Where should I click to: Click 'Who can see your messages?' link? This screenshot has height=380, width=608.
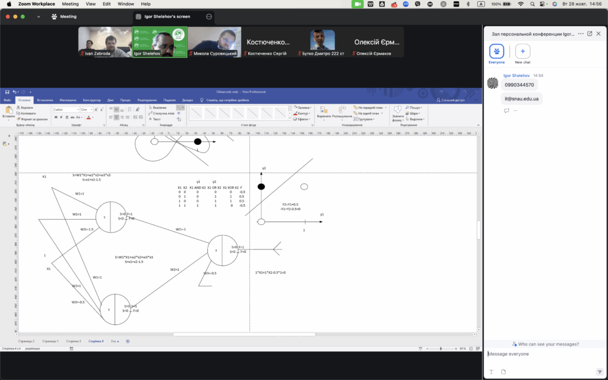545,344
